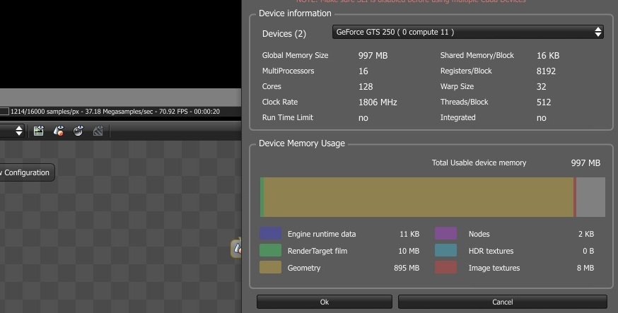Viewport: 618px width, 313px height.
Task: Click the RenderTarget film green swatch
Action: (270, 250)
